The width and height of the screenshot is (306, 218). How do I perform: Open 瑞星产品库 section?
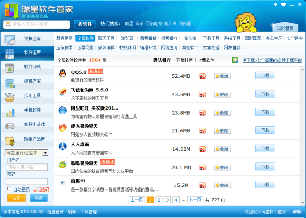[27, 140]
